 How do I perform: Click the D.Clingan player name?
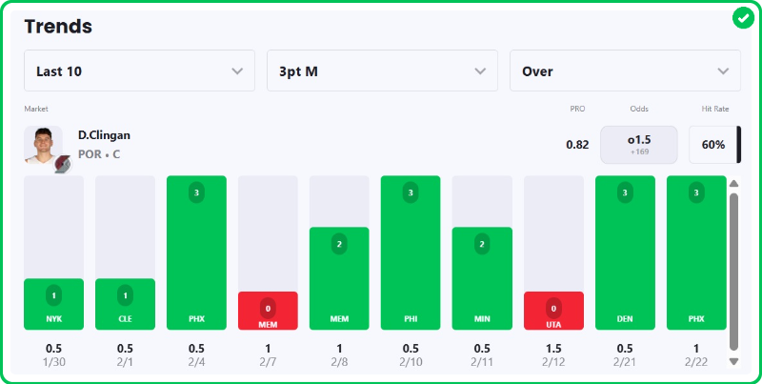click(104, 135)
